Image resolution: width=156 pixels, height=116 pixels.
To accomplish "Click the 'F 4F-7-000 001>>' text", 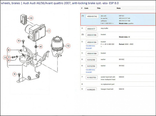I will click(107, 24).
